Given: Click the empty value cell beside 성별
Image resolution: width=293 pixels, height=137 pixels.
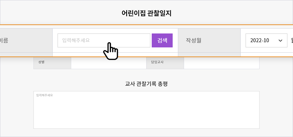Looking at the screenshot, I should 108,63.
